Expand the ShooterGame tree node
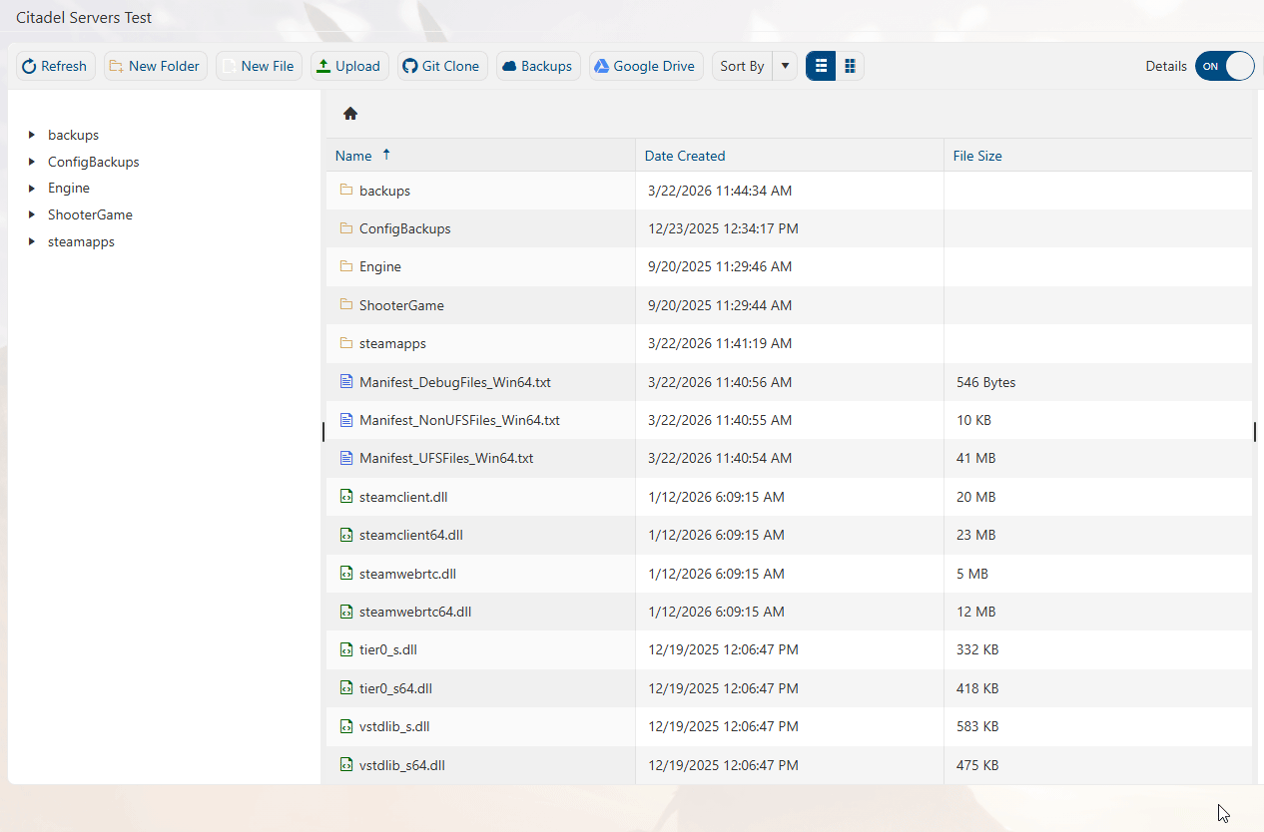Screen dimensions: 1264x832 coord(32,214)
